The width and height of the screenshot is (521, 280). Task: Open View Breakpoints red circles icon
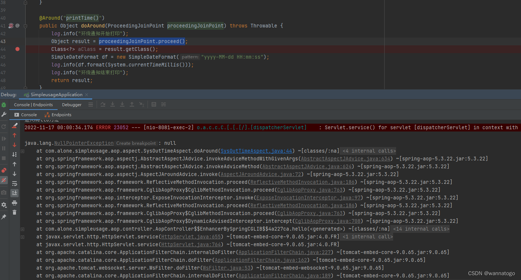pos(4,170)
